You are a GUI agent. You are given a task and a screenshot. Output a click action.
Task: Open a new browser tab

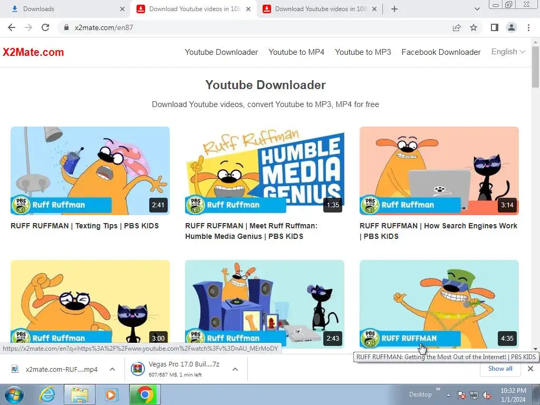[x=394, y=9]
